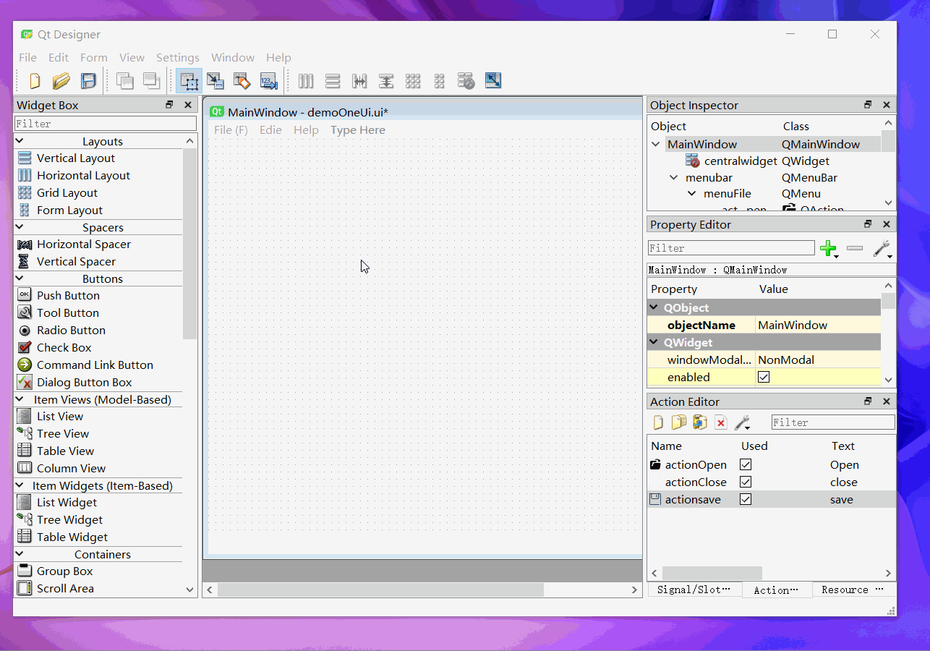Click Copy action icon in Action Editor
This screenshot has height=651, width=930.
pyautogui.click(x=678, y=422)
